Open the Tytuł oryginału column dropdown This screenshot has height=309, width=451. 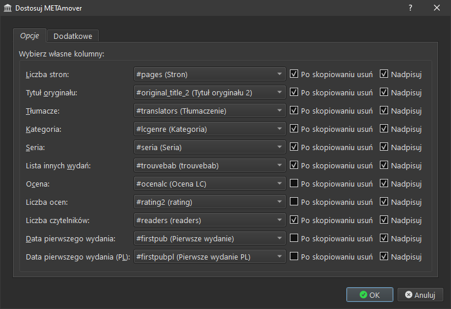click(x=210, y=92)
